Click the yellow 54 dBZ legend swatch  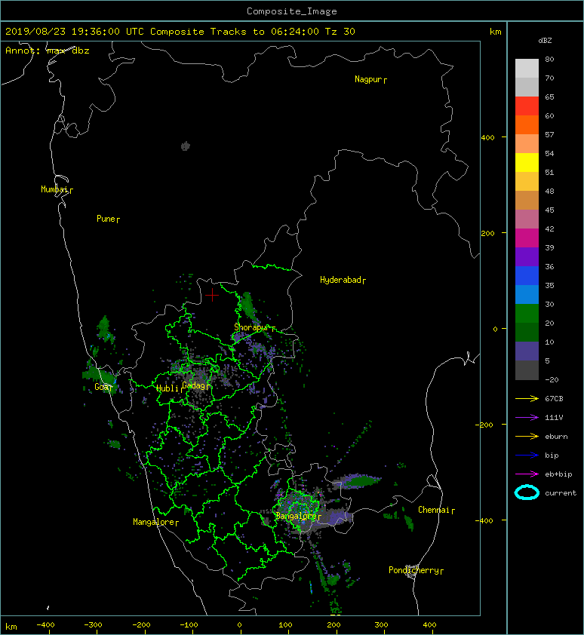(x=527, y=162)
